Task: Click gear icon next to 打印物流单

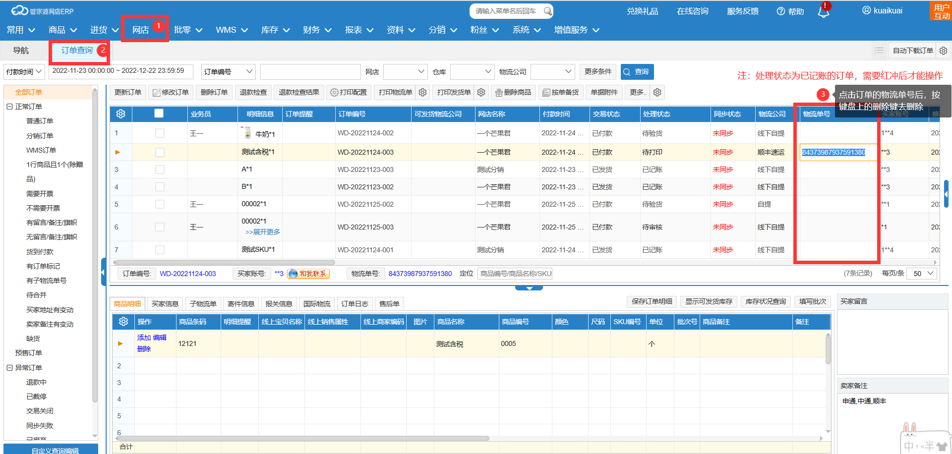Action: click(422, 92)
